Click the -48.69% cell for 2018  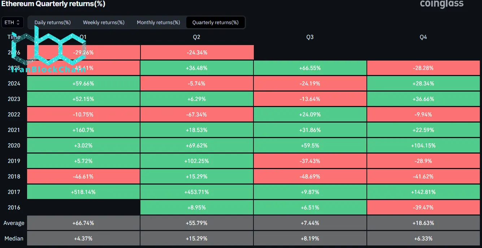(310, 176)
